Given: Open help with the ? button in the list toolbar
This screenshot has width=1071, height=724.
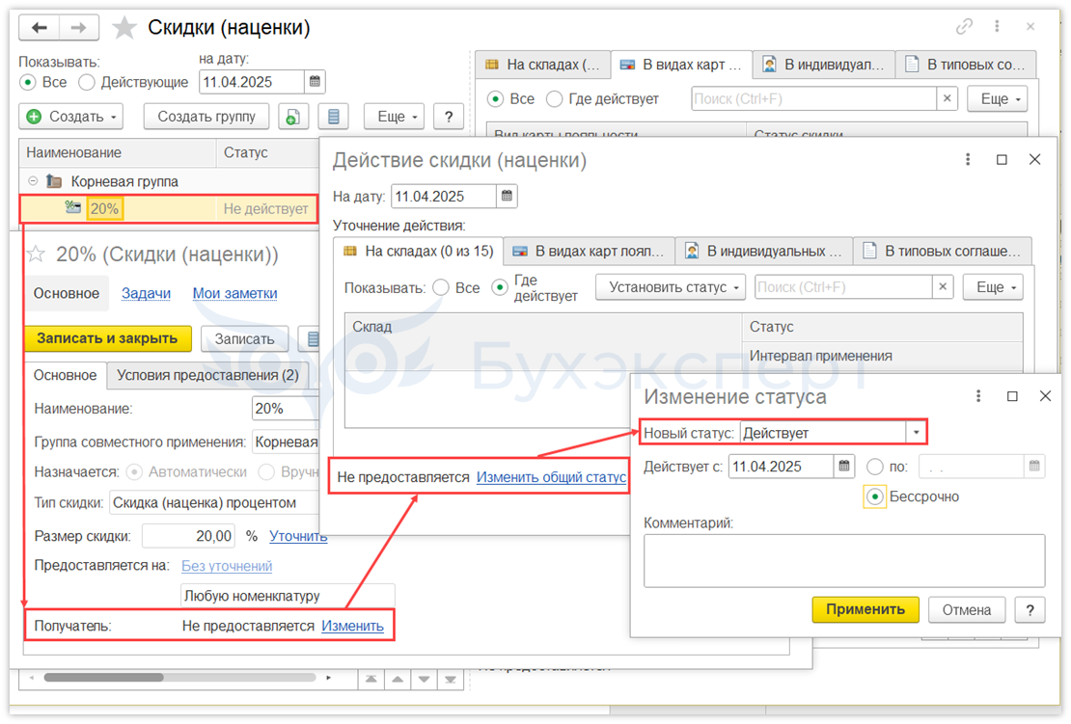Looking at the screenshot, I should (x=448, y=117).
